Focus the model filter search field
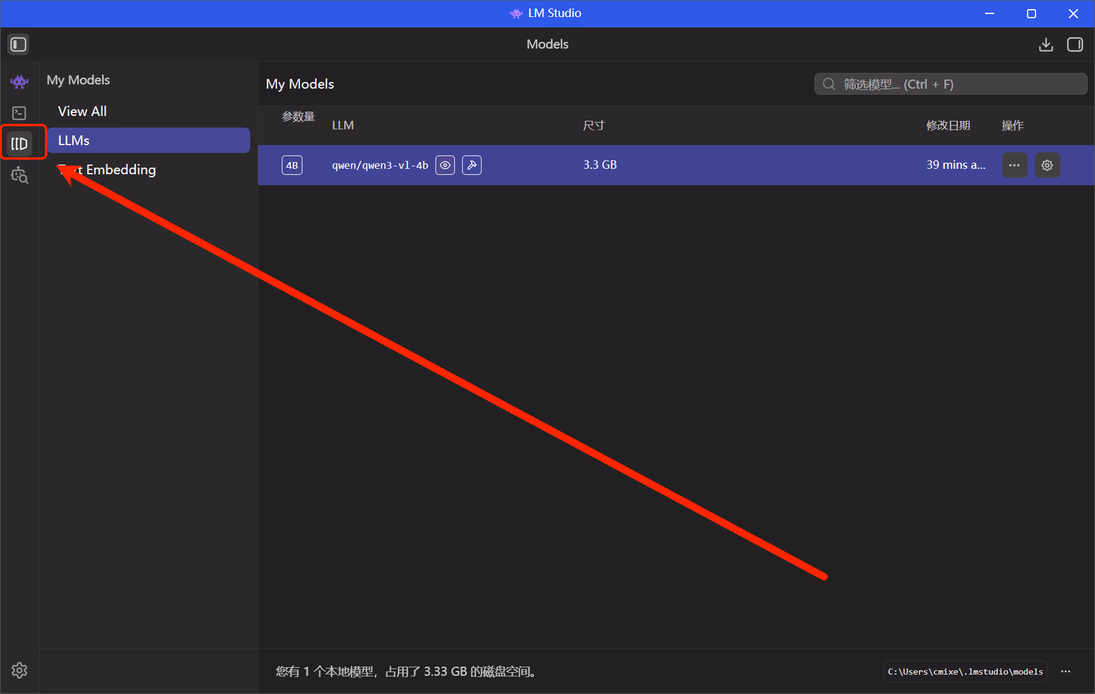Image resolution: width=1095 pixels, height=694 pixels. point(950,84)
